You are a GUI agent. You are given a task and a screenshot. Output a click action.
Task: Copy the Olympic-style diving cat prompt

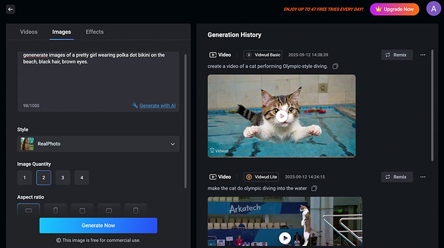point(335,66)
